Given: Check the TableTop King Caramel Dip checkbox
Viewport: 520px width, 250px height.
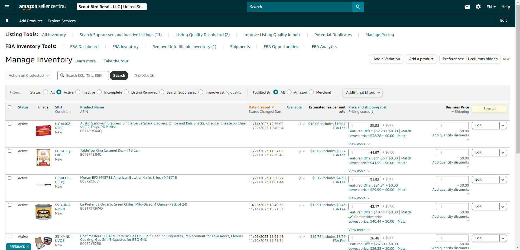Looking at the screenshot, I should (10, 151).
